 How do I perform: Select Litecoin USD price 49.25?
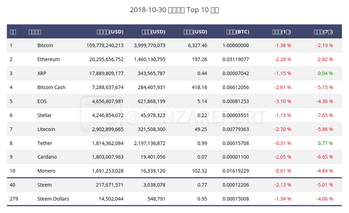click(x=201, y=129)
